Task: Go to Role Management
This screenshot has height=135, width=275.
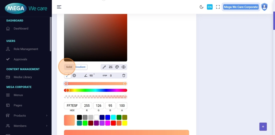Action: (x=26, y=49)
